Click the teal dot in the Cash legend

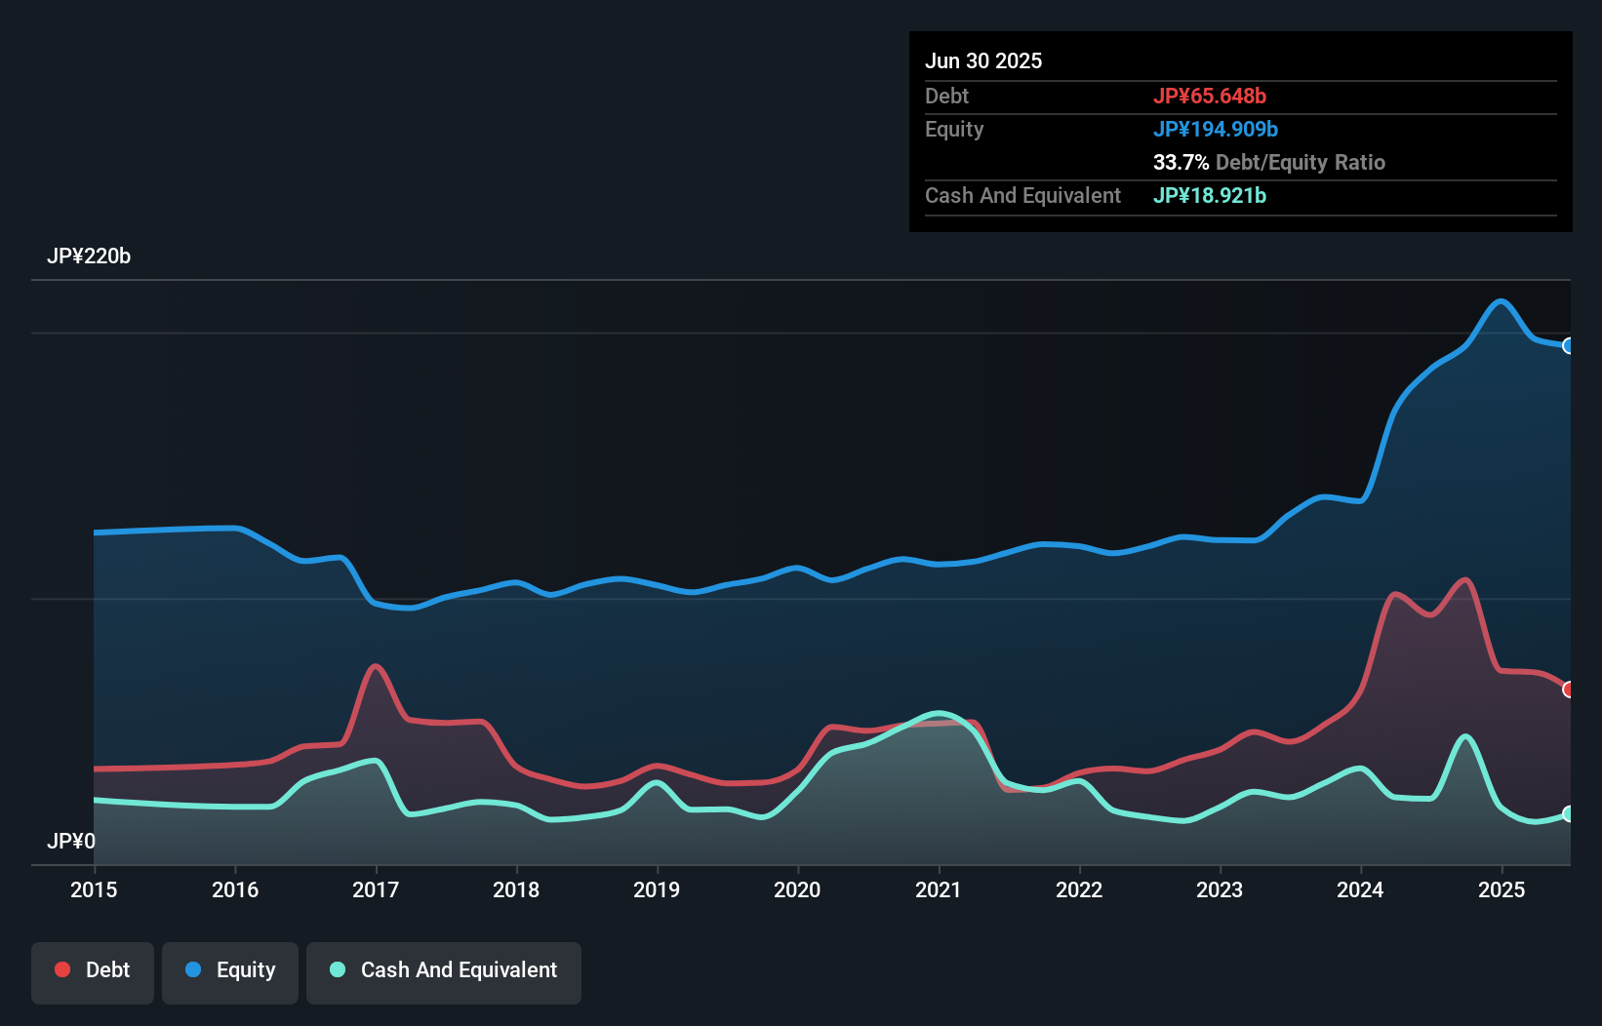click(338, 969)
